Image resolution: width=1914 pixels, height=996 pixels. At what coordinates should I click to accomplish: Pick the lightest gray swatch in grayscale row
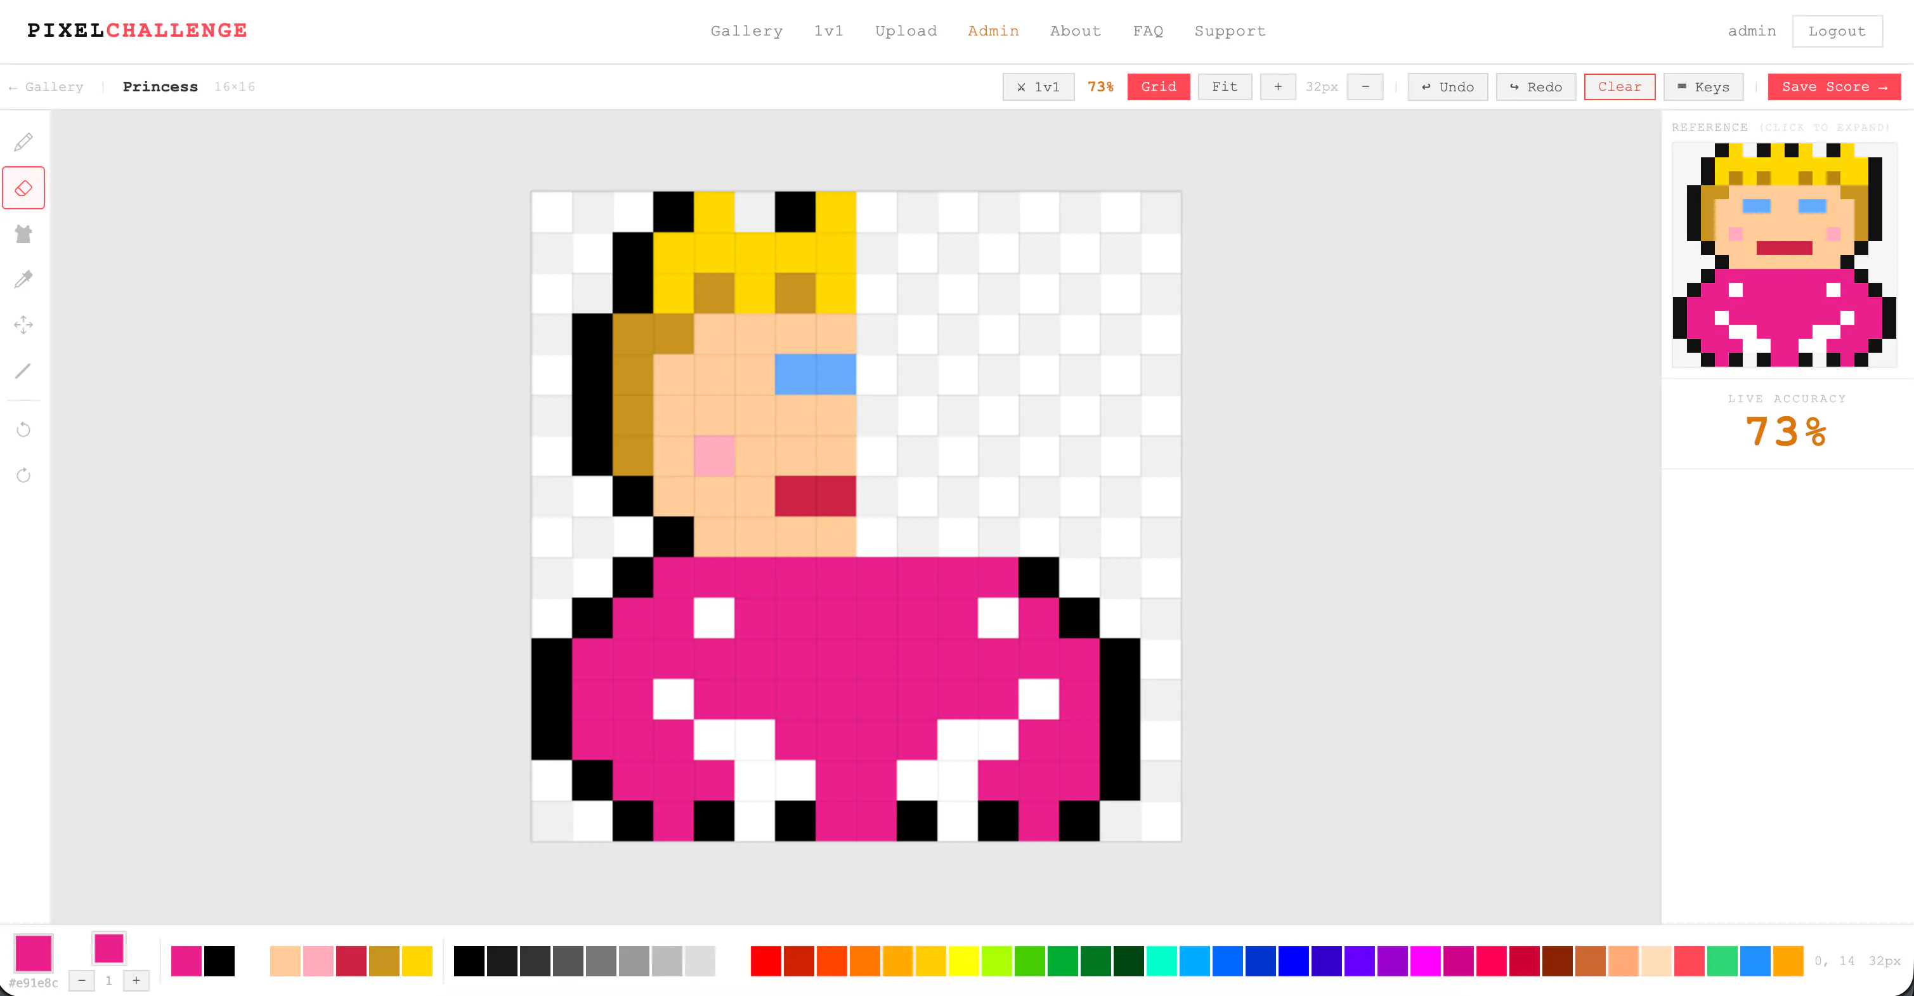pos(700,961)
